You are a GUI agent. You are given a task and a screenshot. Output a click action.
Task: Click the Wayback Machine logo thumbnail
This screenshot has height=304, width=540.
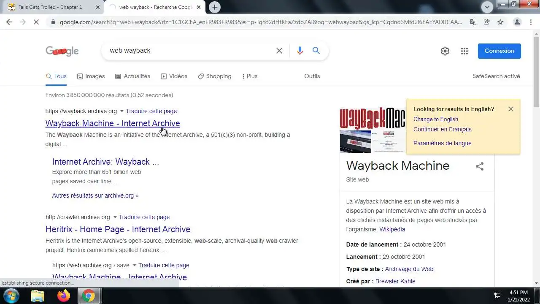[373, 119]
